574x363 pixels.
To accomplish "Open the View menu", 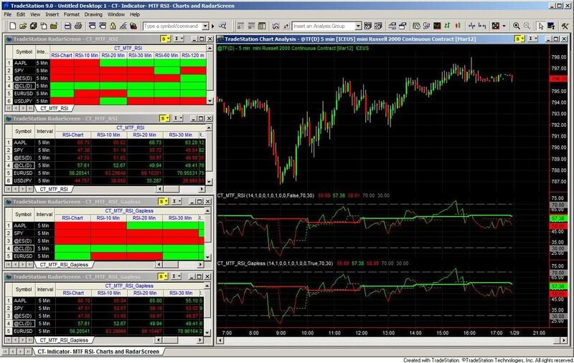I will tap(35, 14).
